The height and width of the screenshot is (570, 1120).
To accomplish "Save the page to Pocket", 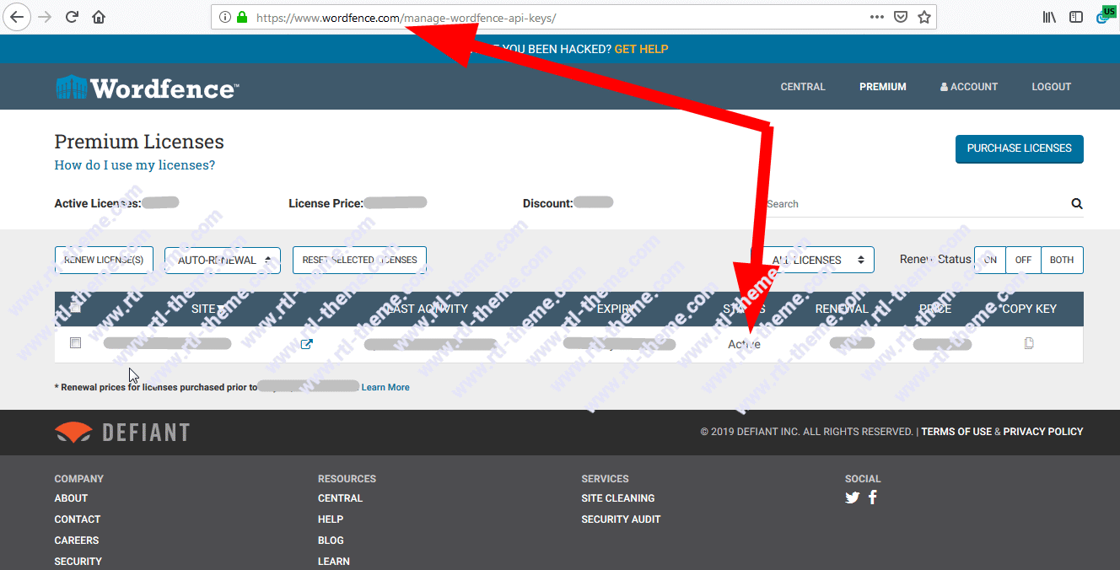I will (901, 17).
